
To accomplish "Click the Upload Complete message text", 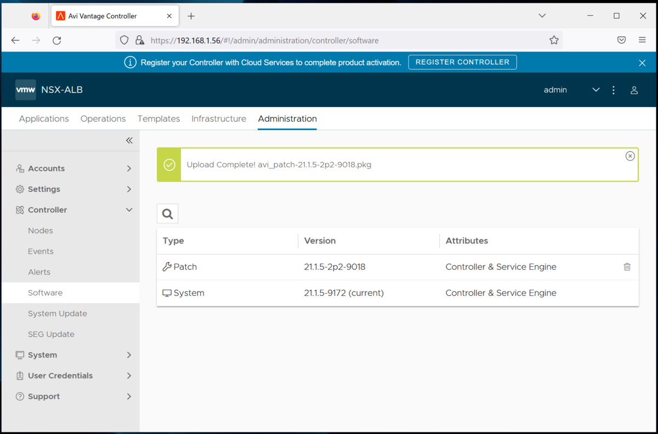I will (x=279, y=165).
